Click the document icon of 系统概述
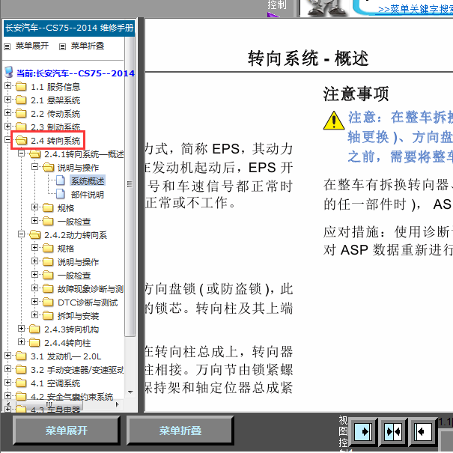The image size is (453, 453). (60, 180)
